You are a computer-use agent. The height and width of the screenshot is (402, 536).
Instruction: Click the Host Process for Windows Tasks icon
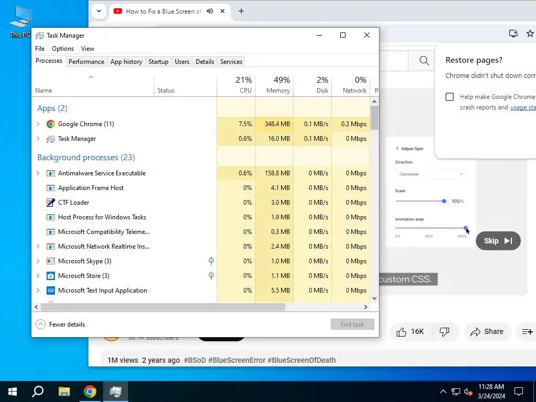(51, 217)
